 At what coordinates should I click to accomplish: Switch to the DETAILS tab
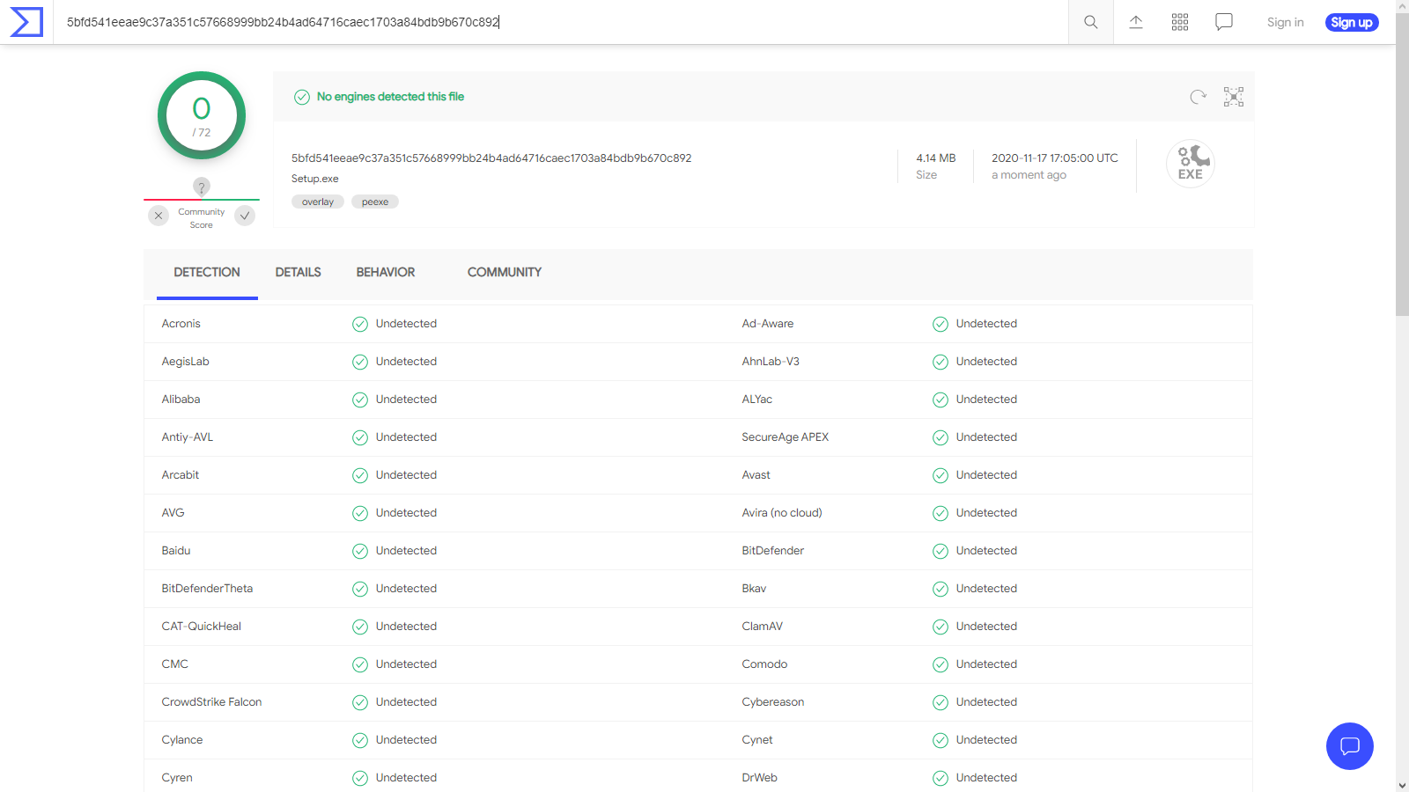click(x=299, y=273)
